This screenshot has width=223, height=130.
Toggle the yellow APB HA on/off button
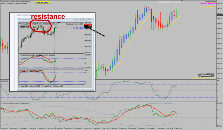coord(42,2)
